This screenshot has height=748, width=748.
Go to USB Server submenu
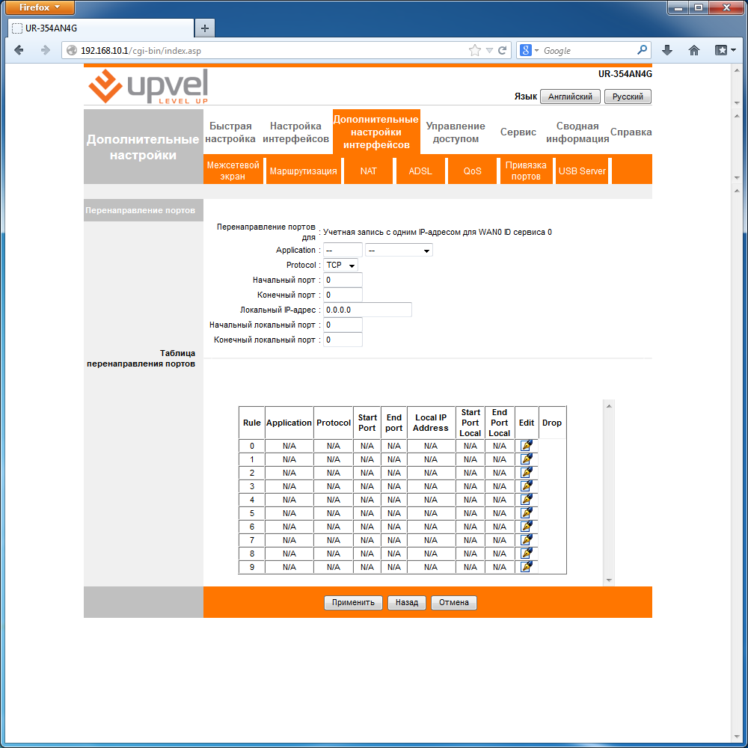582,171
